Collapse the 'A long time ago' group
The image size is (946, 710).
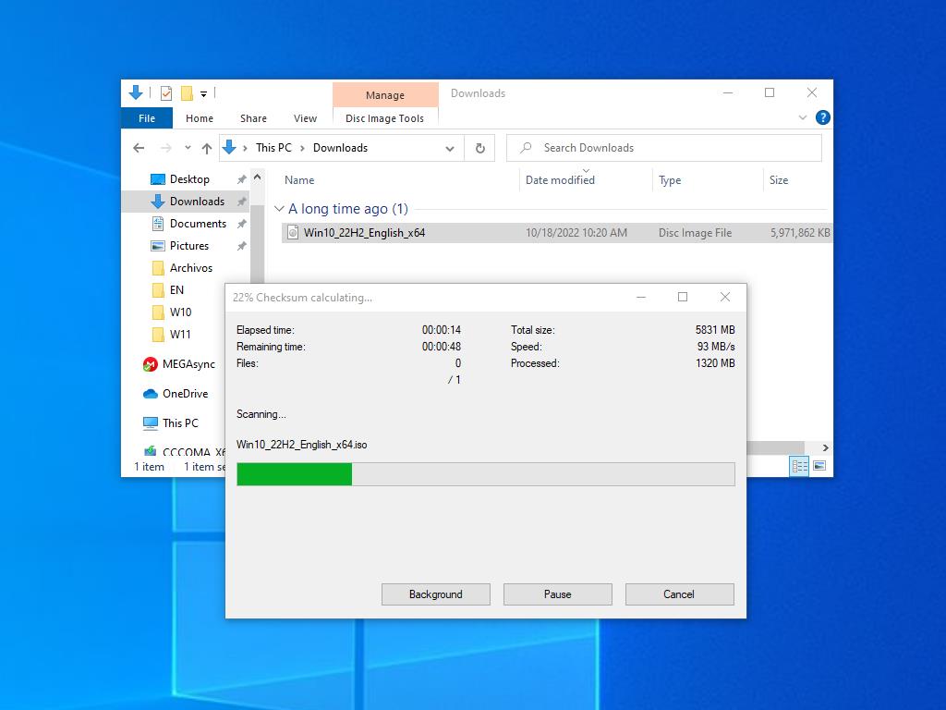coord(279,209)
